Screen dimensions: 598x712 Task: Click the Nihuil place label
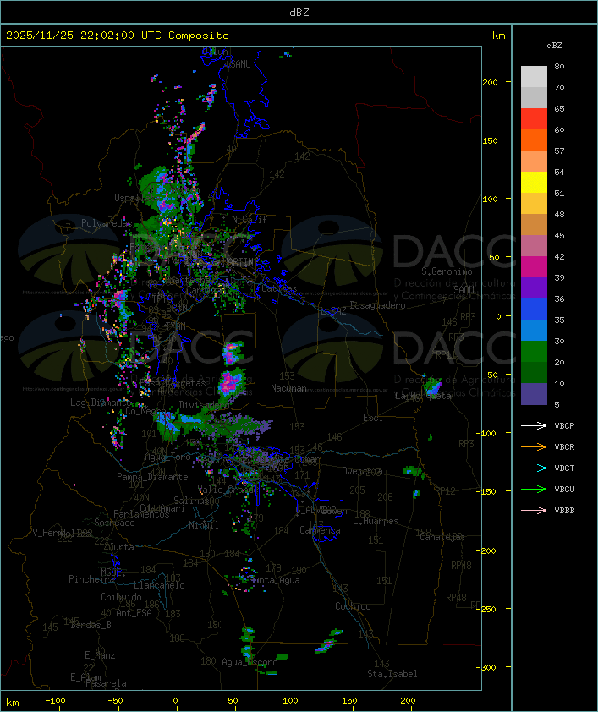[x=204, y=525]
